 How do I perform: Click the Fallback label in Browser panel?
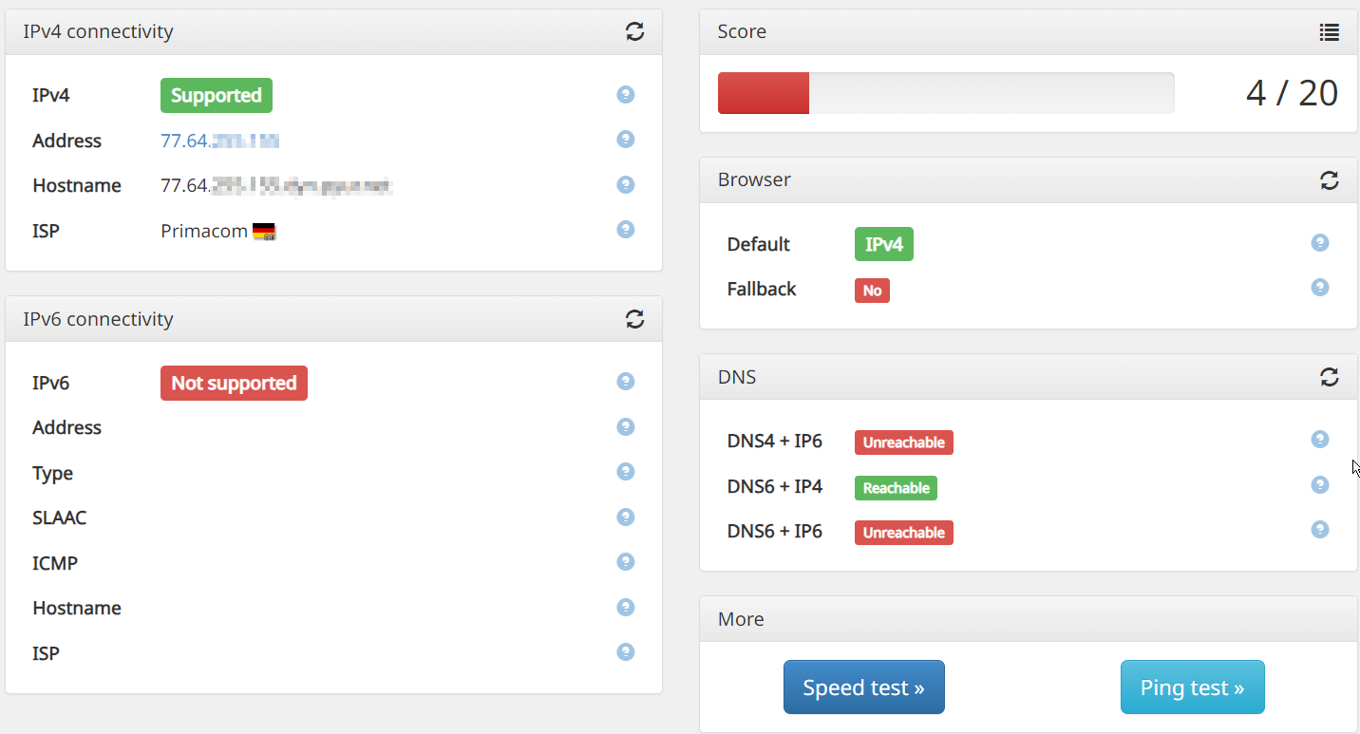pyautogui.click(x=762, y=289)
